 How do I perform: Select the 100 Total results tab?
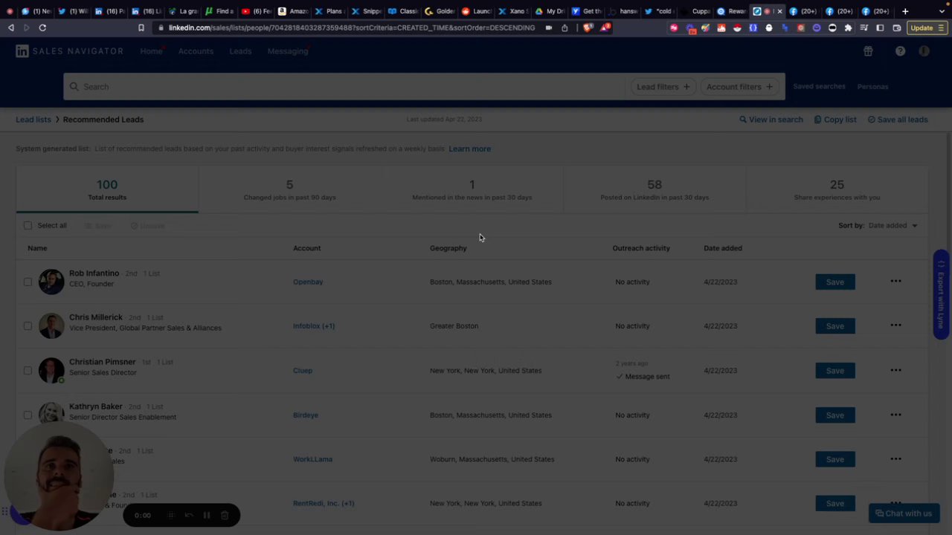pyautogui.click(x=107, y=189)
